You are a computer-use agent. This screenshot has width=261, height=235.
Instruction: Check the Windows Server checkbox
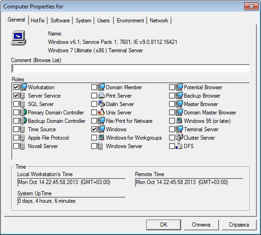94,146
